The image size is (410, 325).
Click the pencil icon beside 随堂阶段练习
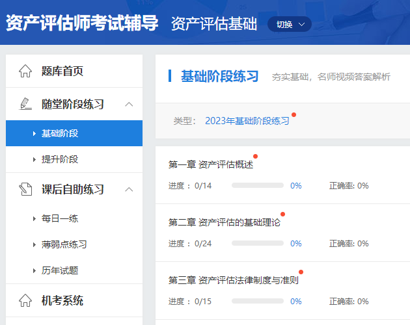pyautogui.click(x=25, y=104)
